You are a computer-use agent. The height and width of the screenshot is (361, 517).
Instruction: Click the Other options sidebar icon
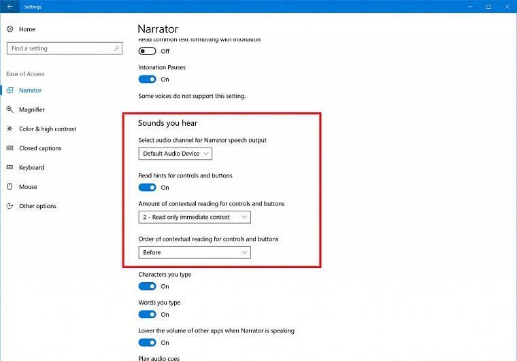pyautogui.click(x=10, y=206)
